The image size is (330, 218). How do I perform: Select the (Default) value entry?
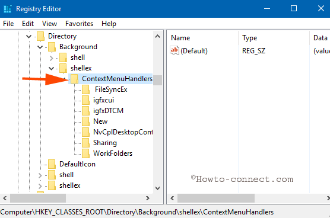tap(194, 51)
